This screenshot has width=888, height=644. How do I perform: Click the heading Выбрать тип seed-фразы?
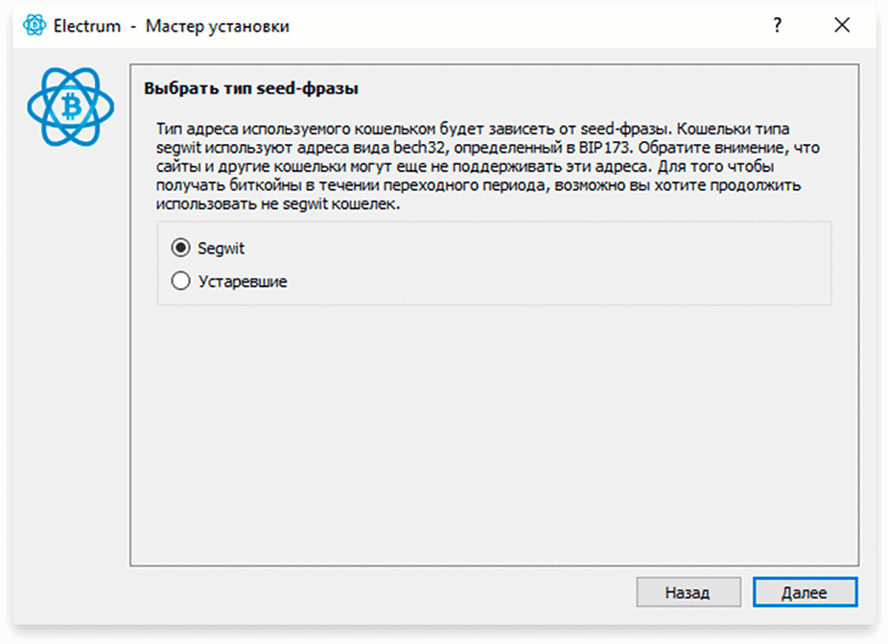click(x=251, y=88)
